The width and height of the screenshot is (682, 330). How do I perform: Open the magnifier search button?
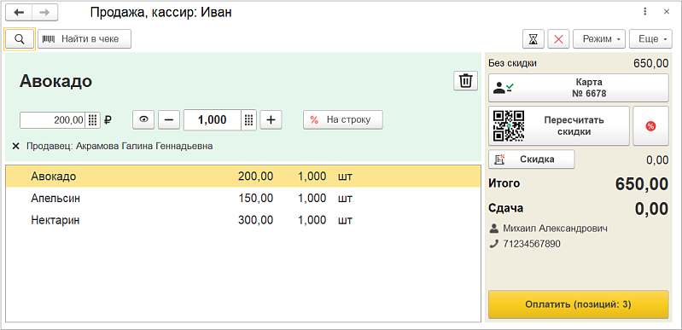tap(20, 39)
